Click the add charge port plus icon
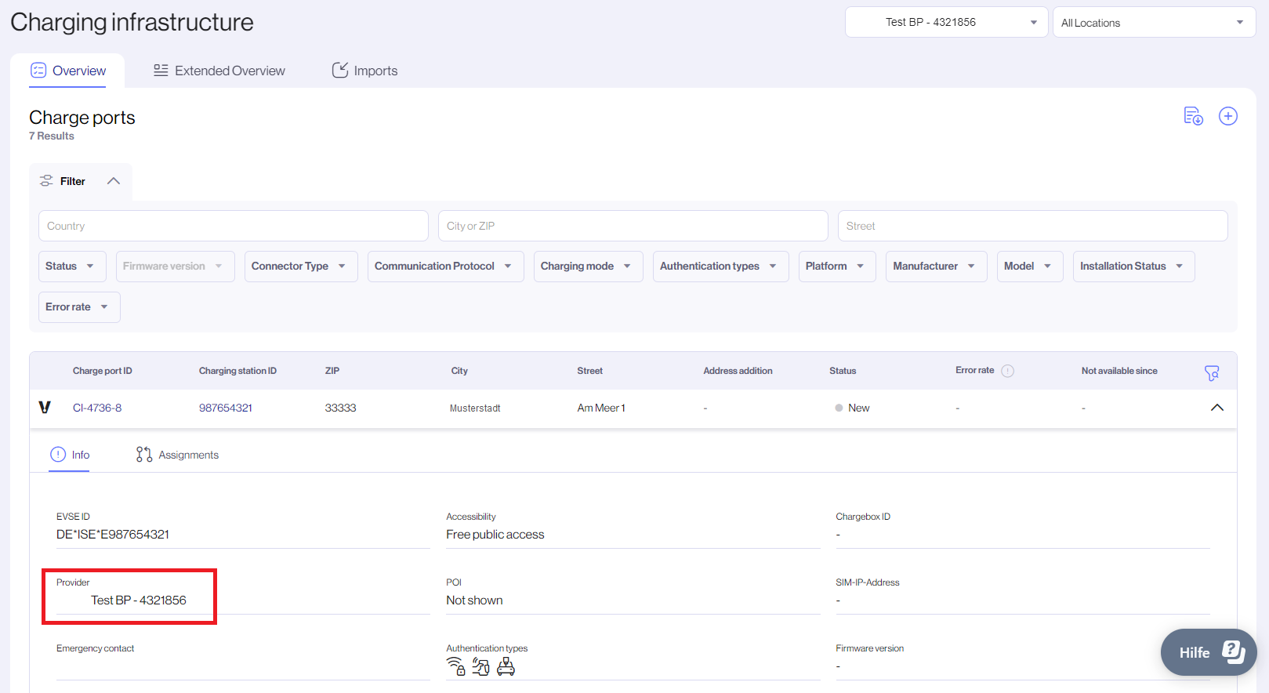The image size is (1269, 693). [1227, 116]
